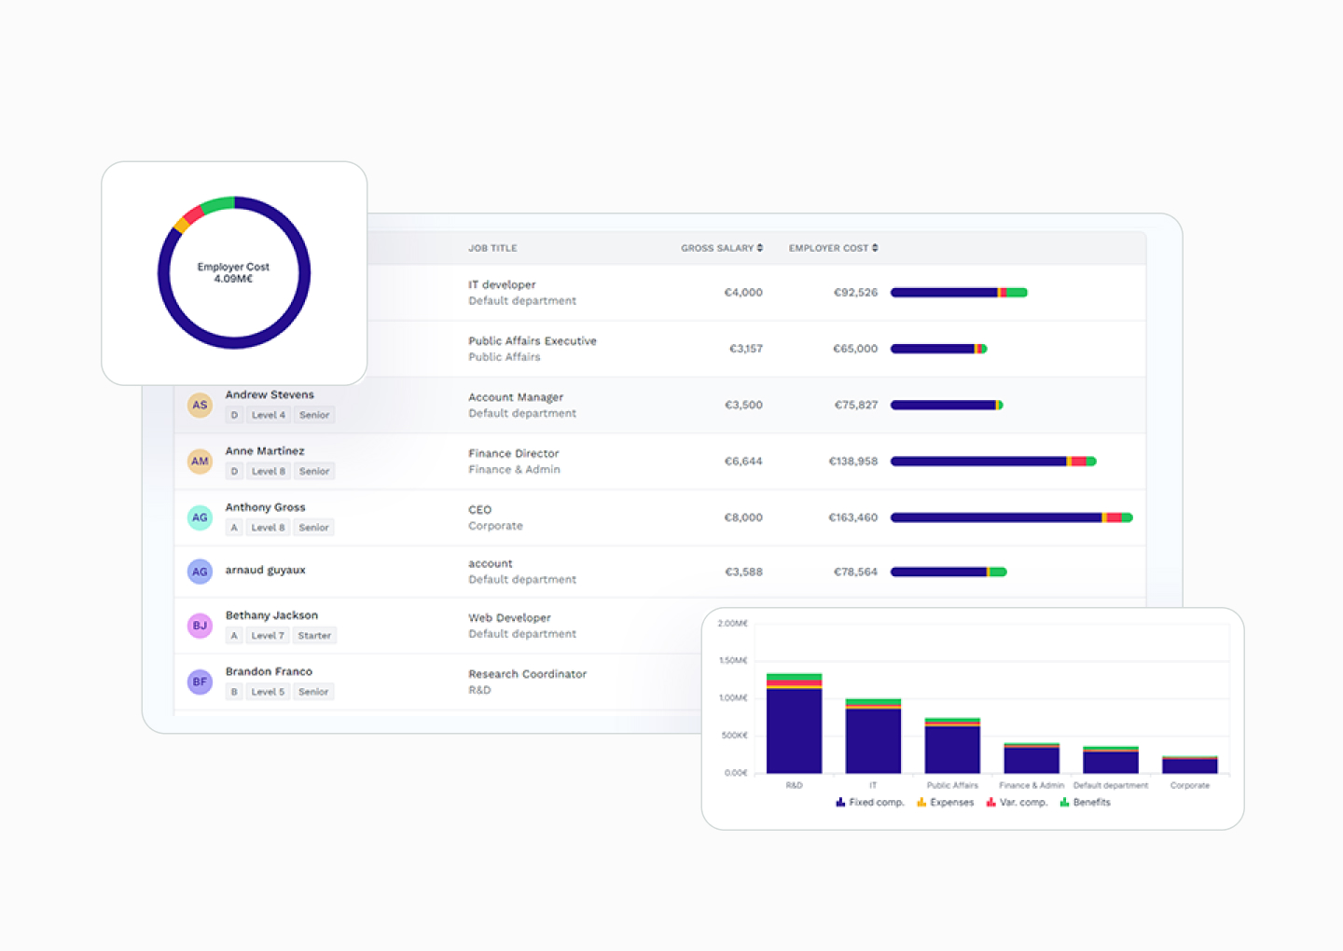Click Andrew Stevens' AS avatar icon
Screen dimensions: 1343x951
coord(200,405)
